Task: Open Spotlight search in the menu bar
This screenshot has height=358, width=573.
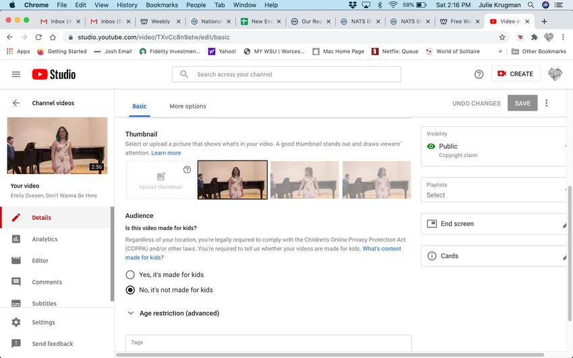Action: click(x=531, y=5)
